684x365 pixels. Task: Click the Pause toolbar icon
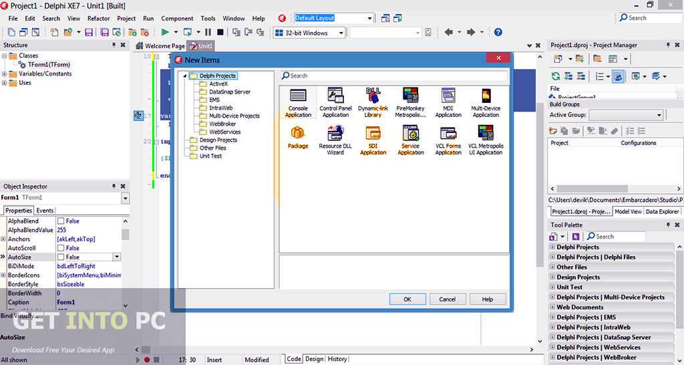[x=208, y=32]
